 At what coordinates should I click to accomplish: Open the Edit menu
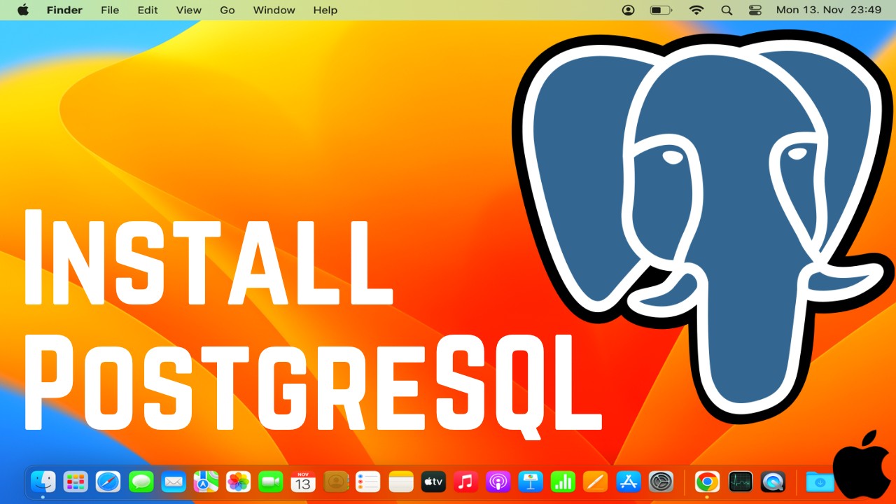[x=148, y=10]
